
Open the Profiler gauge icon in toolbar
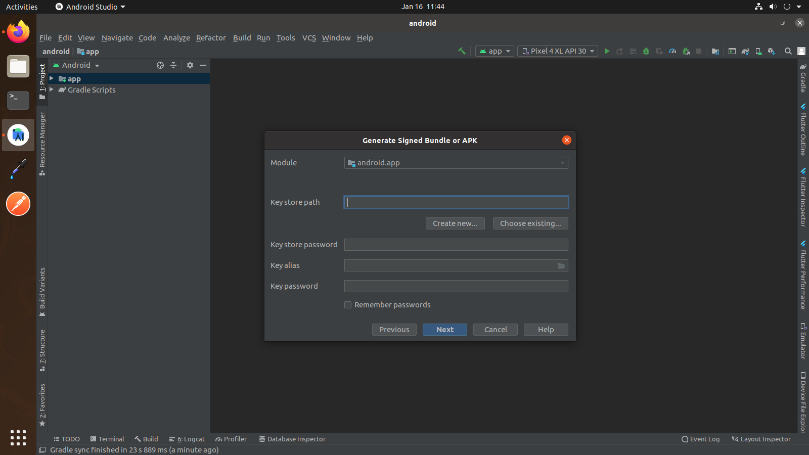coord(672,51)
